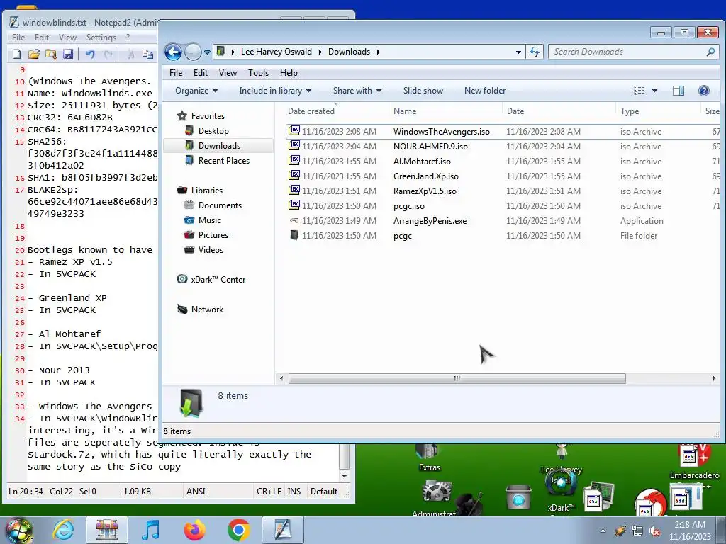The width and height of the screenshot is (726, 544).
Task: Open Explorer's View menu
Action: 228,73
